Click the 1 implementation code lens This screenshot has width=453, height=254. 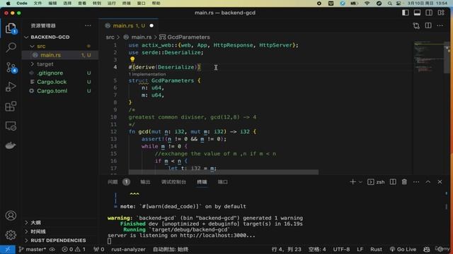pyautogui.click(x=147, y=74)
